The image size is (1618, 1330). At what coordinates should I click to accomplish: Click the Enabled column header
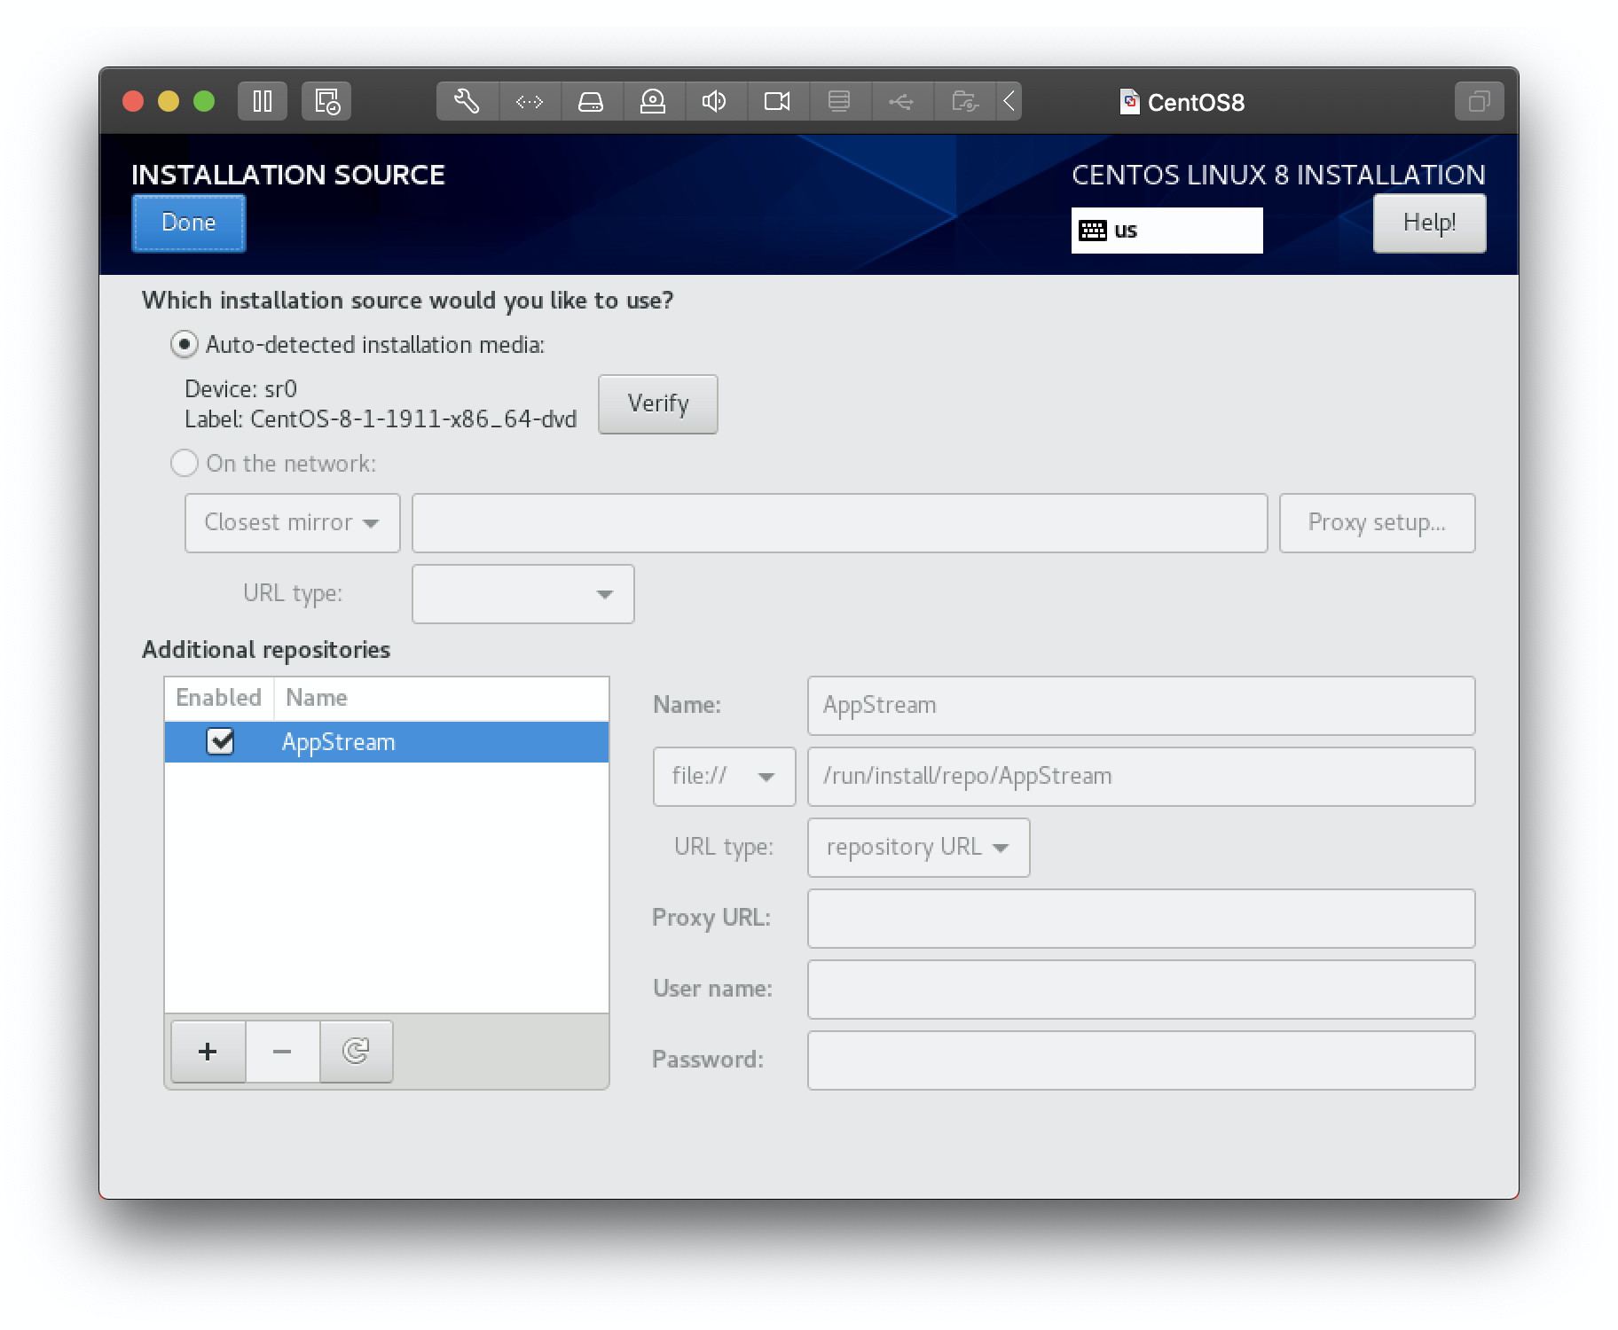point(219,698)
